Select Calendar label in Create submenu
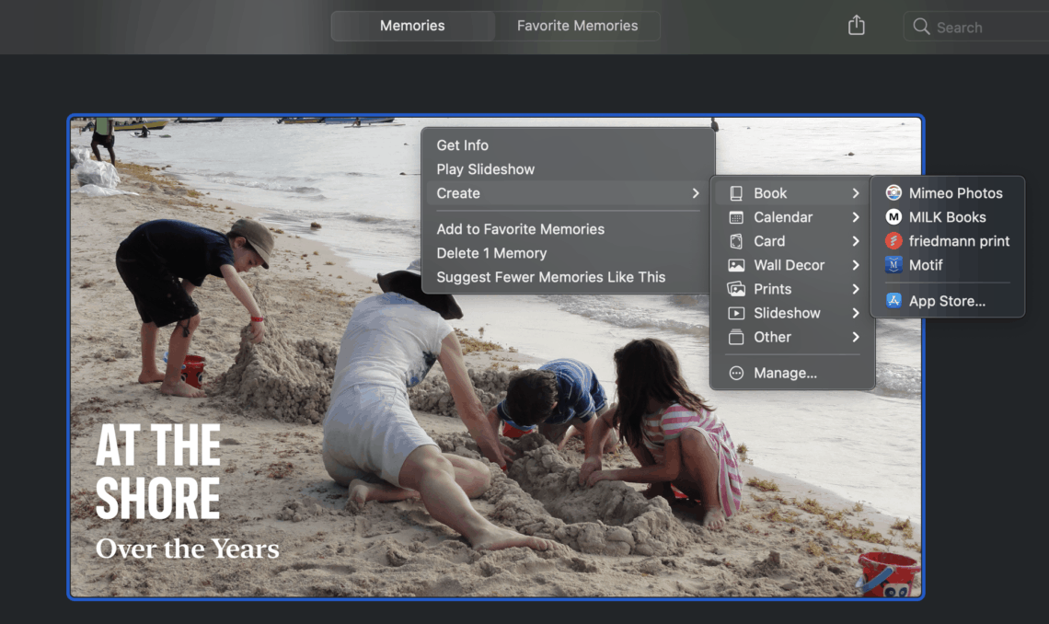This screenshot has width=1049, height=624. (x=783, y=217)
